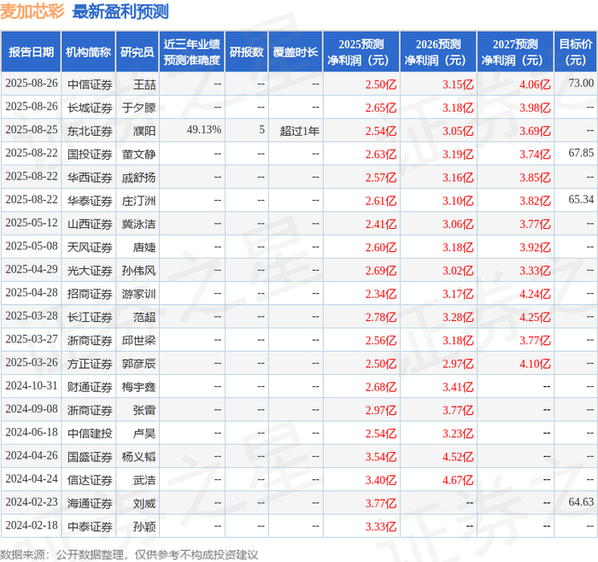Select the 国投证券 institution cell
598x562 pixels.
pos(90,154)
